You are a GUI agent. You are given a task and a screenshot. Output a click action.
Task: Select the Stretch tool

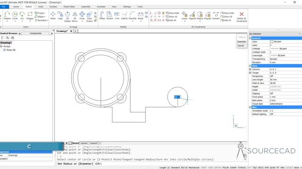coord(109,15)
